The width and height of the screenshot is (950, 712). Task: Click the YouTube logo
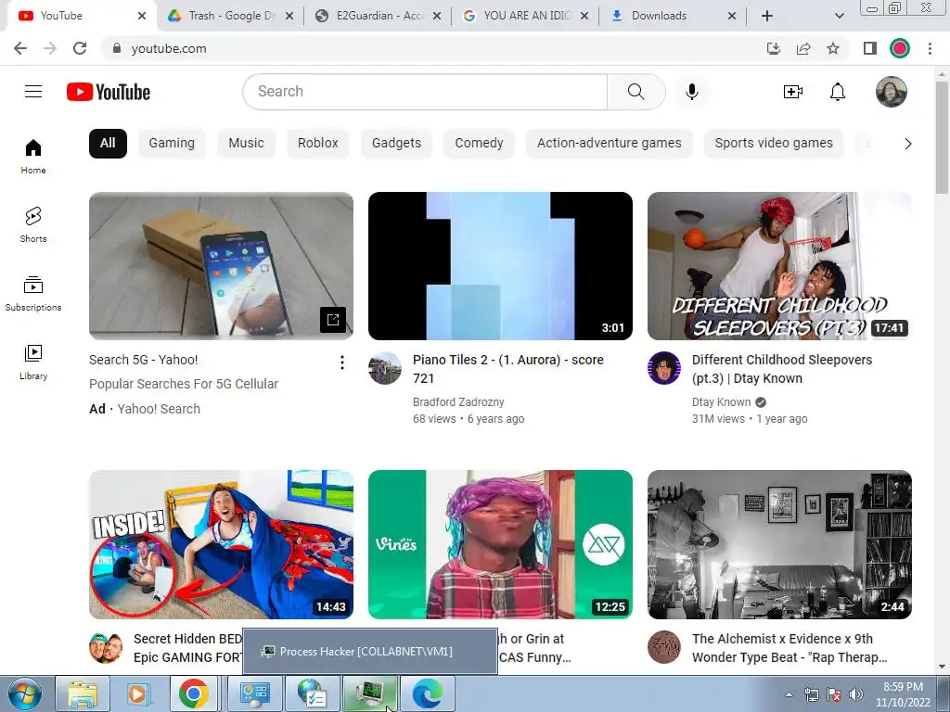(109, 92)
